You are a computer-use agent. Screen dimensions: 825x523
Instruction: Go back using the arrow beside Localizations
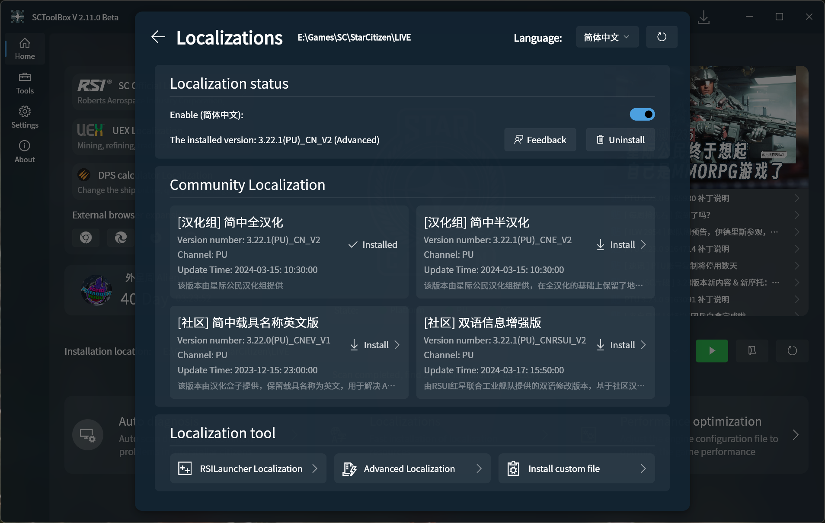point(158,37)
